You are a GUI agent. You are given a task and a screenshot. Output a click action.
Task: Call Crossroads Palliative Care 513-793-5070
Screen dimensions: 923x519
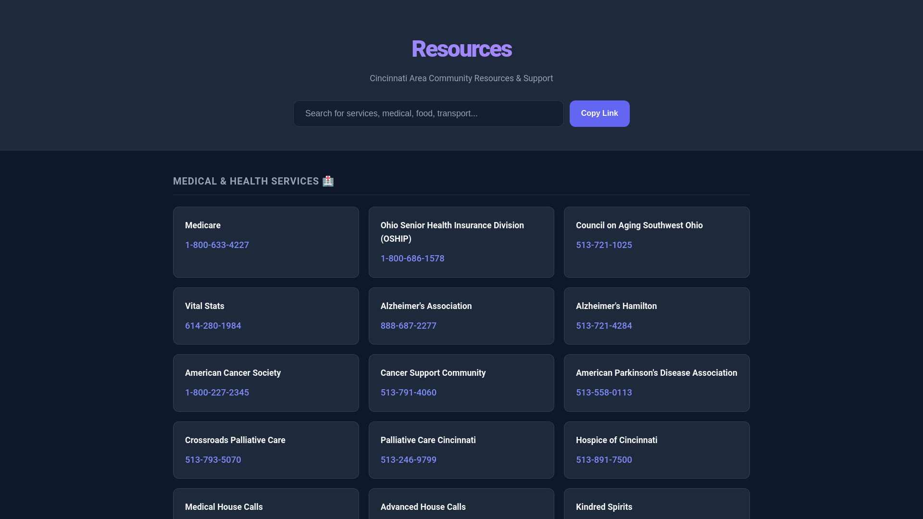tap(213, 460)
